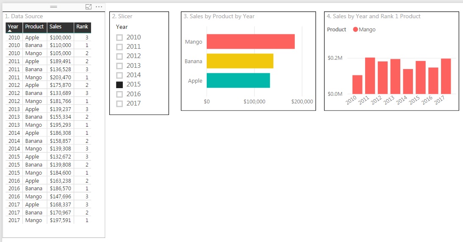463x242 pixels.
Task: Select the $203,470 cell
Action: point(60,77)
